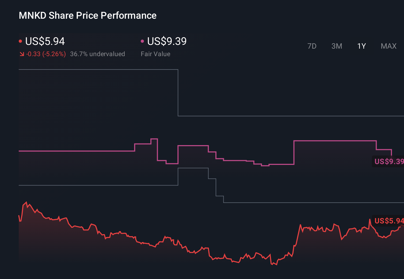Click the US$5.94 price tag on the chart edge
This screenshot has width=404, height=279.
(x=388, y=221)
